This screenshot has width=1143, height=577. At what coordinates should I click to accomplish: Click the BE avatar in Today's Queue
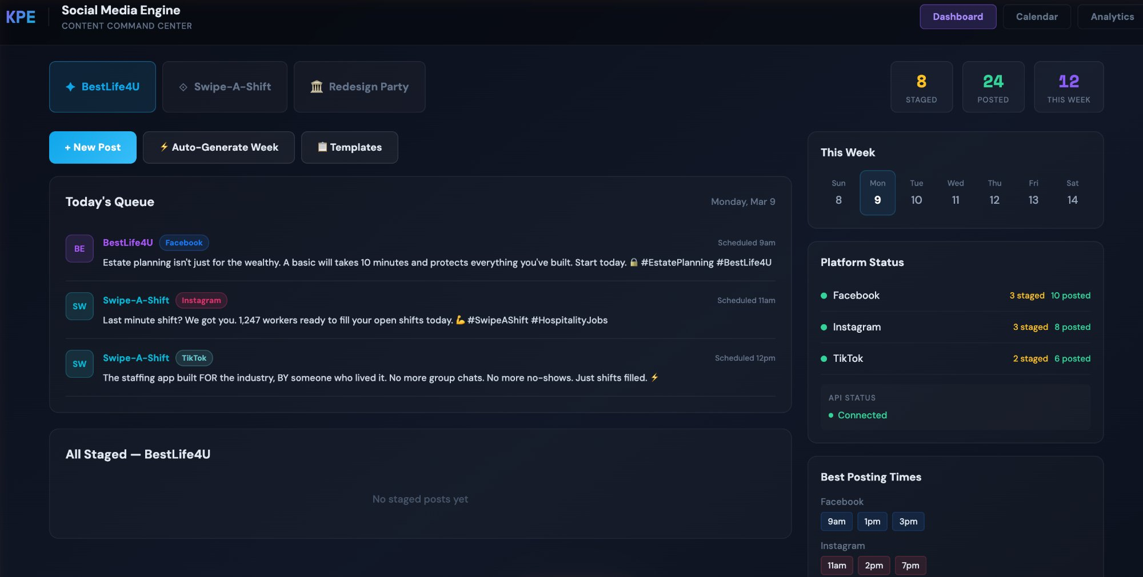point(79,249)
